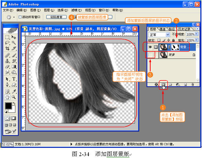The width and height of the screenshot is (202, 158).
Task: Open 视图 menu
Action: 90,10
